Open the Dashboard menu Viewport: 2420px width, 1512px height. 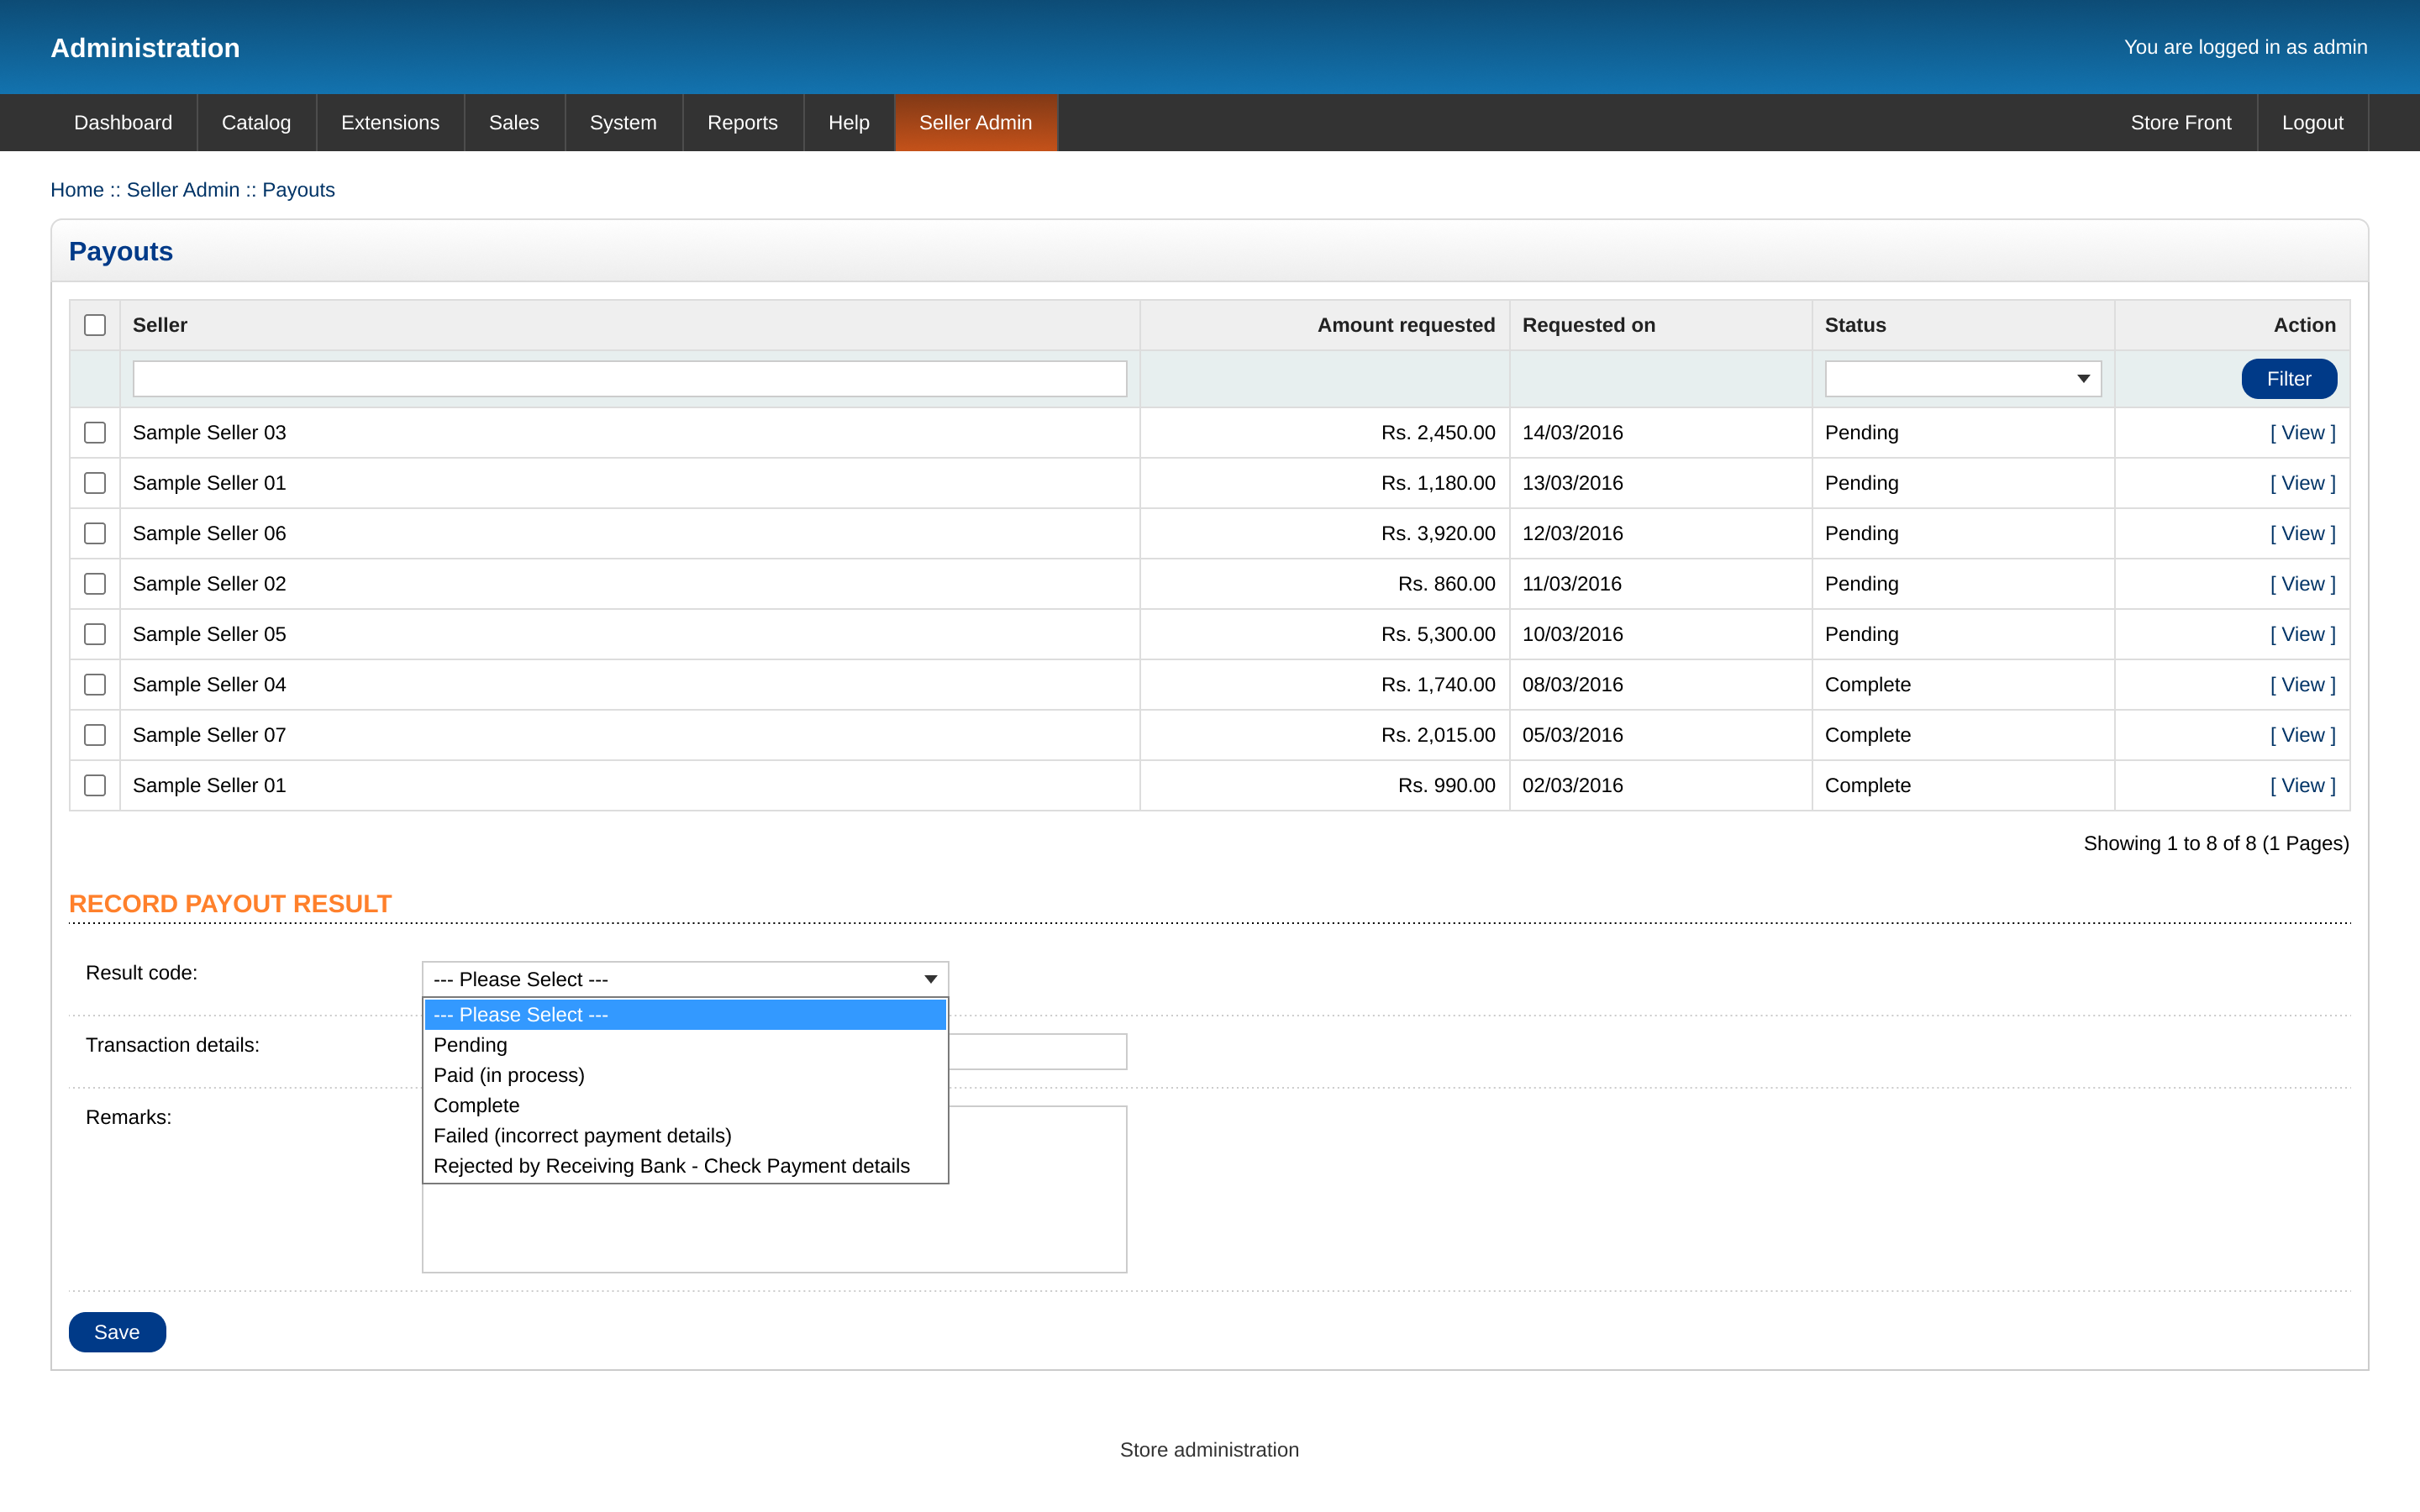pos(123,122)
